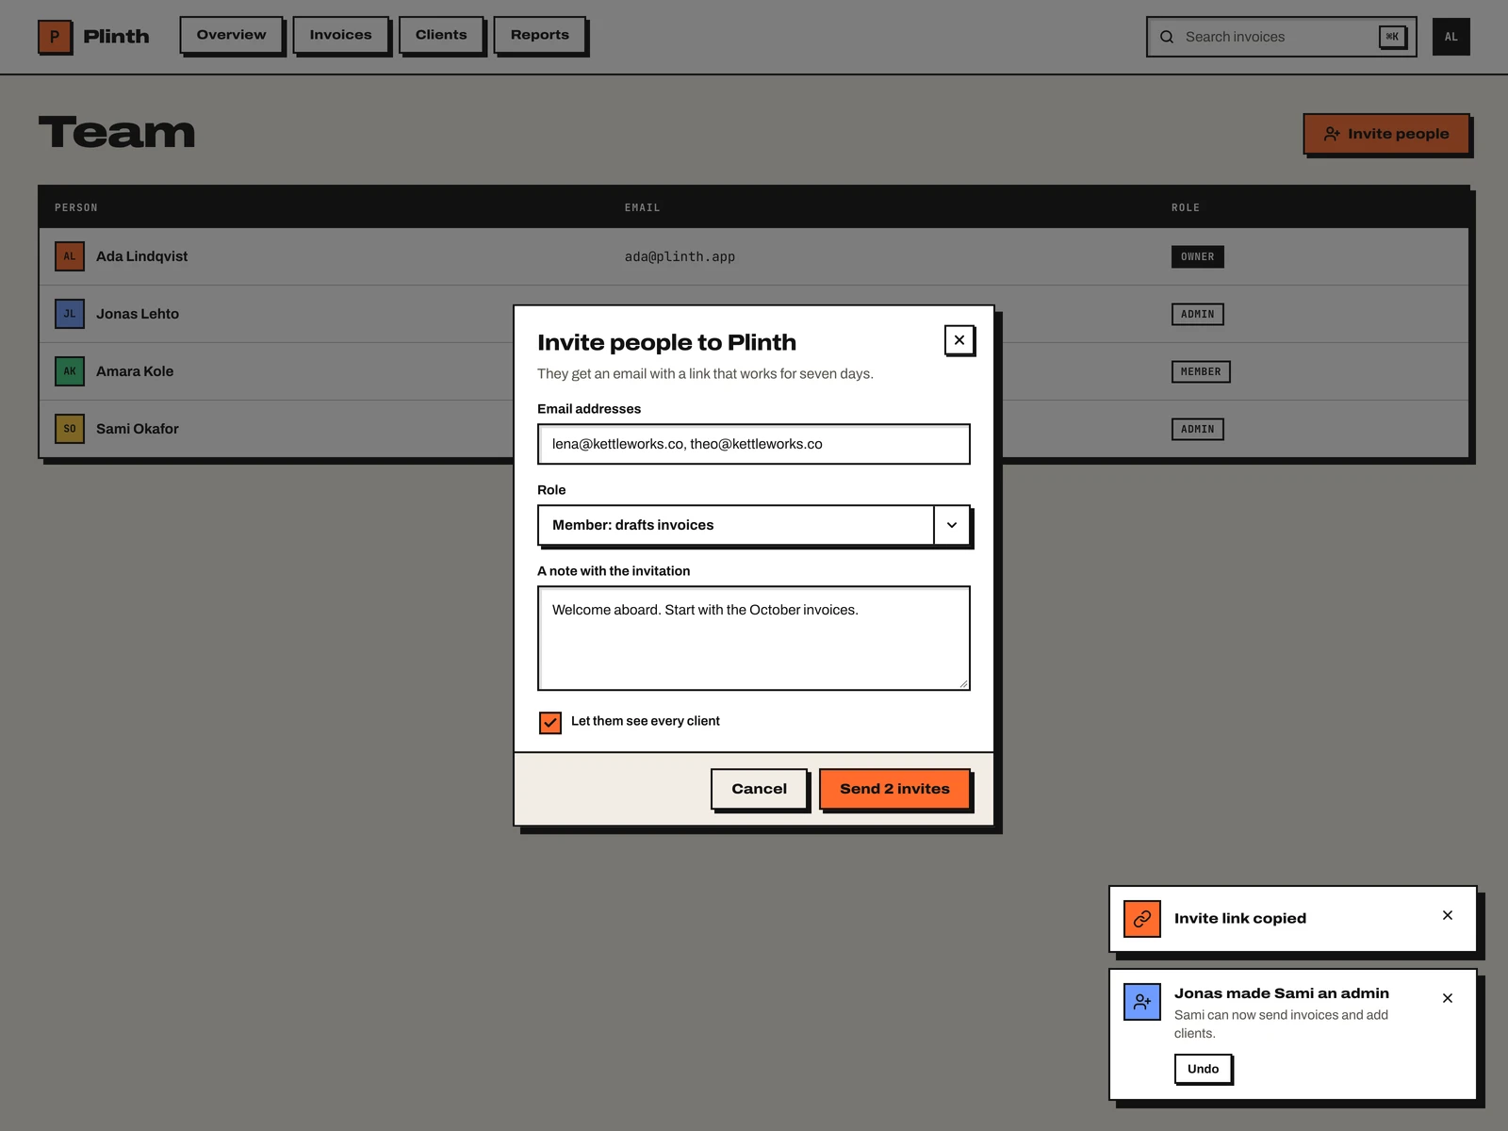Select the Ada Lindqvist name
The image size is (1508, 1131).
141,256
